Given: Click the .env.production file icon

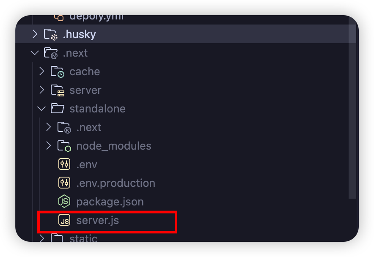Looking at the screenshot, I should [64, 183].
